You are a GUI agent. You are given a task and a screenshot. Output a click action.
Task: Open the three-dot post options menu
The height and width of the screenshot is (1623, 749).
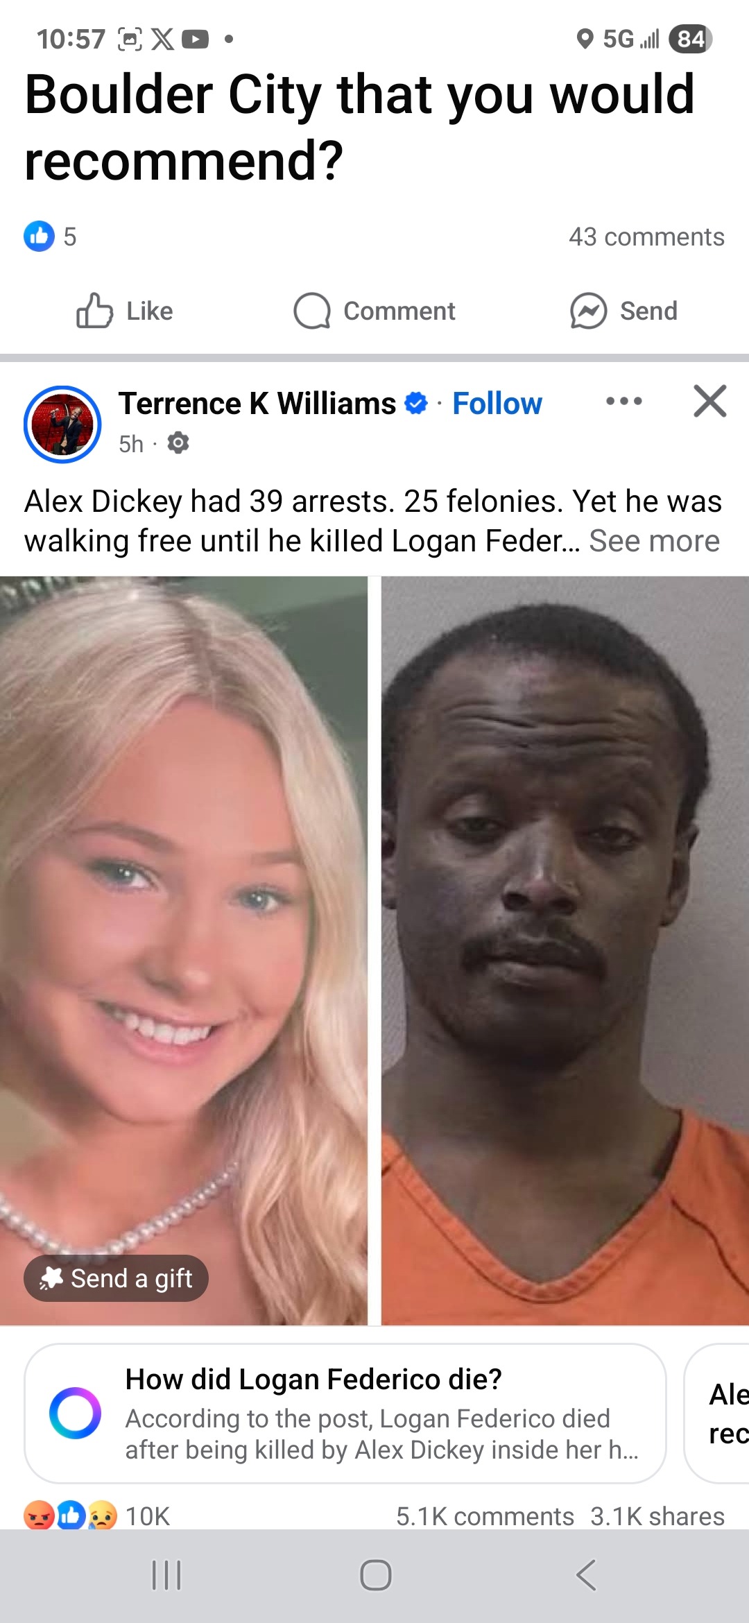(x=623, y=401)
